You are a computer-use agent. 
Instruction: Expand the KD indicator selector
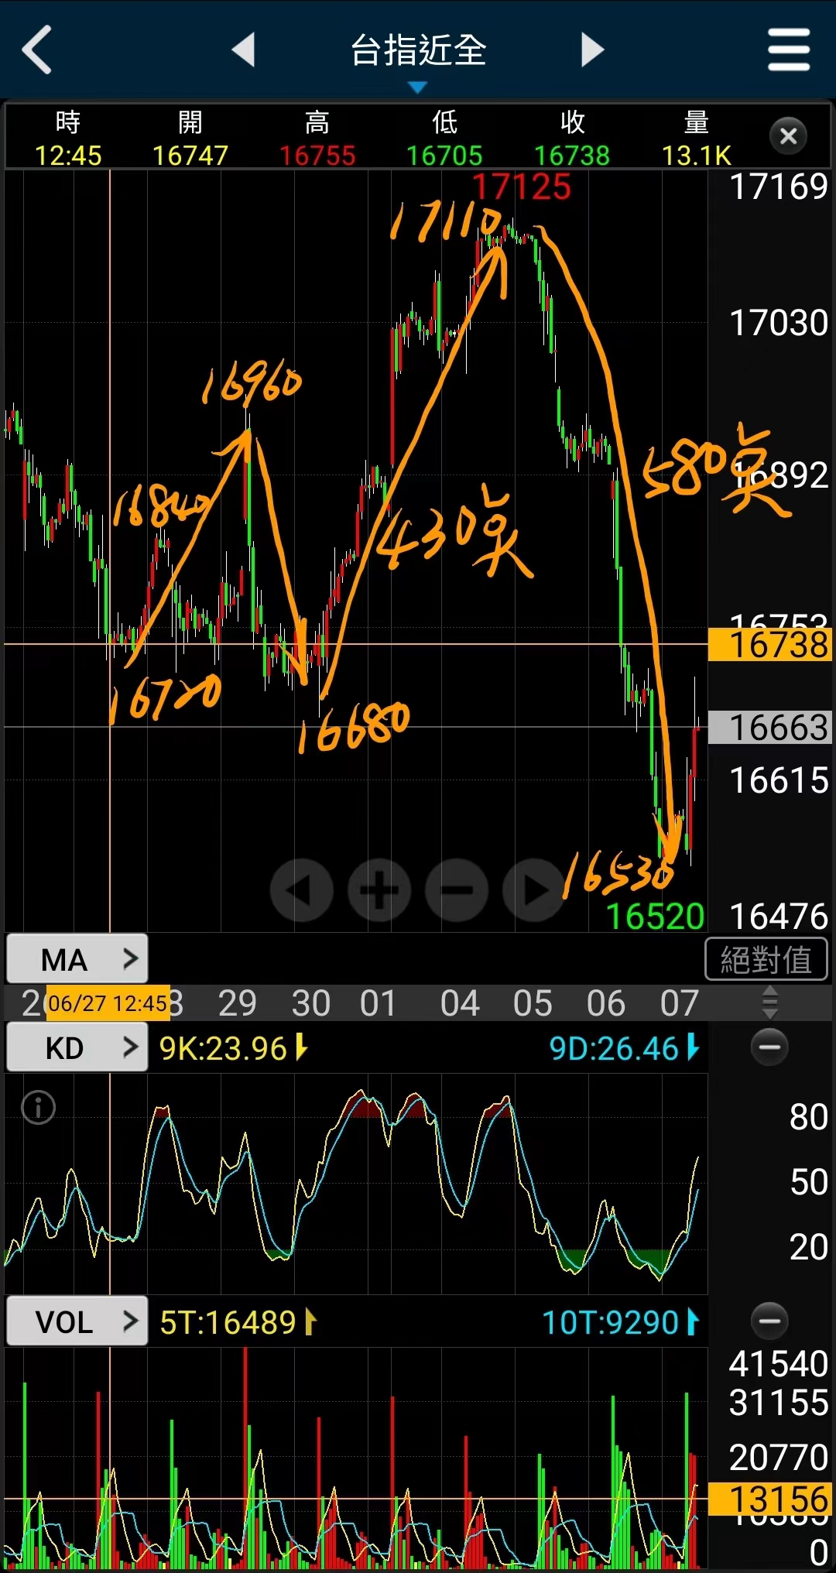click(x=77, y=1048)
